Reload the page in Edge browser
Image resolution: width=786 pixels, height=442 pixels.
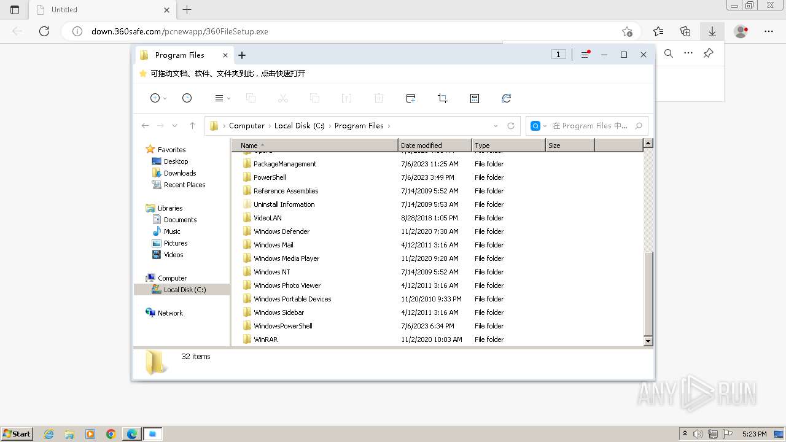pyautogui.click(x=44, y=31)
